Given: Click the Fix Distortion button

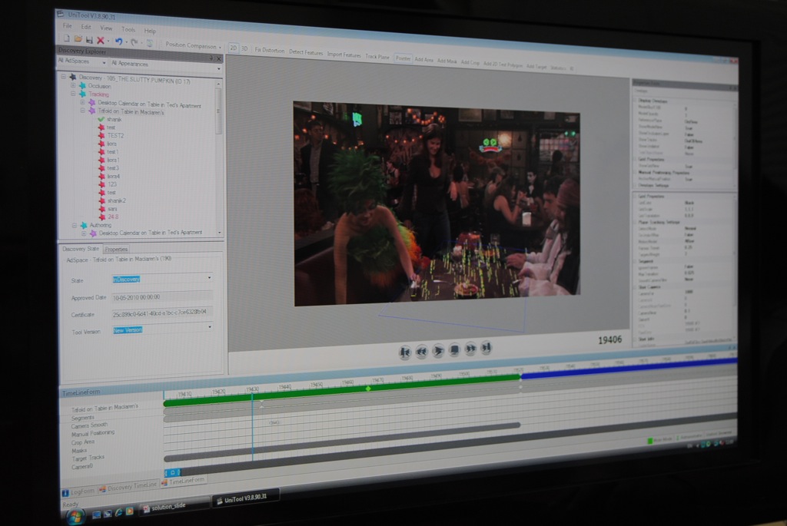Looking at the screenshot, I should tap(269, 51).
